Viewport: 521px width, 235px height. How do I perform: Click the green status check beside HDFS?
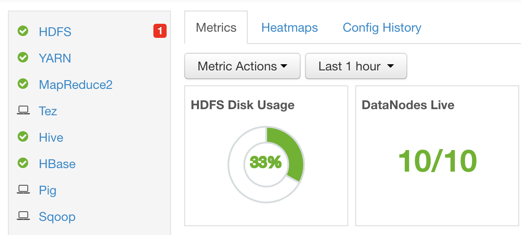(x=23, y=31)
